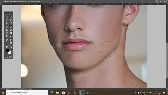Select the Smudge tool
The width and height of the screenshot is (168, 95).
coord(7,36)
